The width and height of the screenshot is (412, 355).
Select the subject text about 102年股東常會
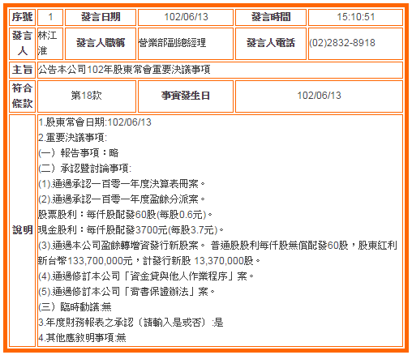pos(124,70)
